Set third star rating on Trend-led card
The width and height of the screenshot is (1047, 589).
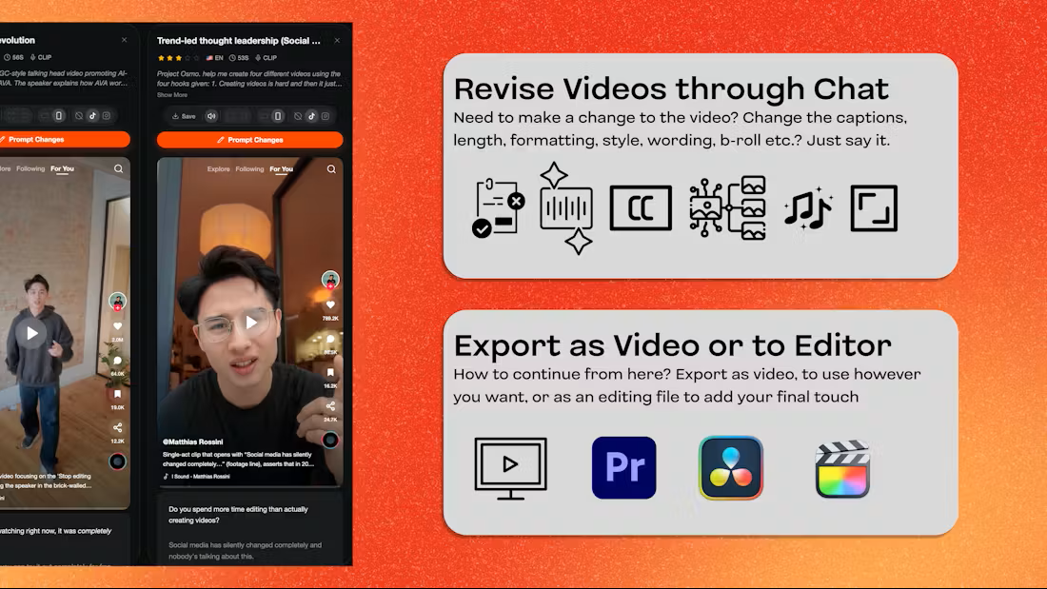coord(178,58)
